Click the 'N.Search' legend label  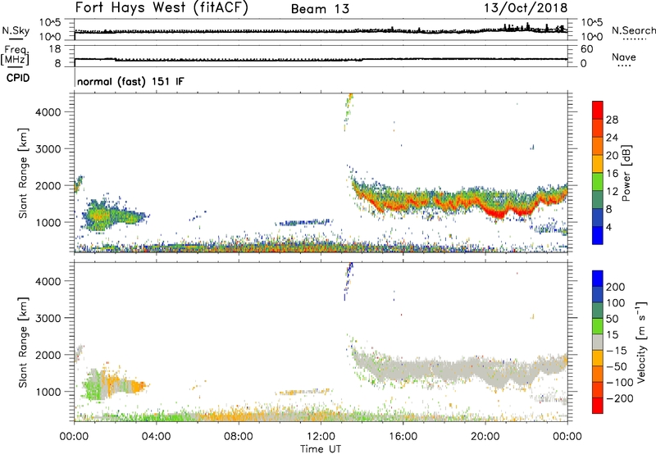pos(633,30)
